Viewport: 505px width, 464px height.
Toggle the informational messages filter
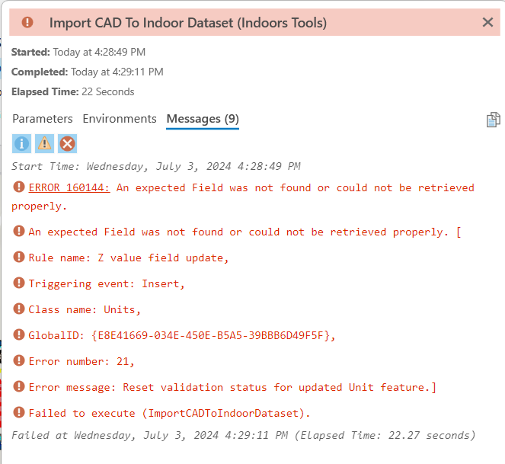pyautogui.click(x=22, y=143)
